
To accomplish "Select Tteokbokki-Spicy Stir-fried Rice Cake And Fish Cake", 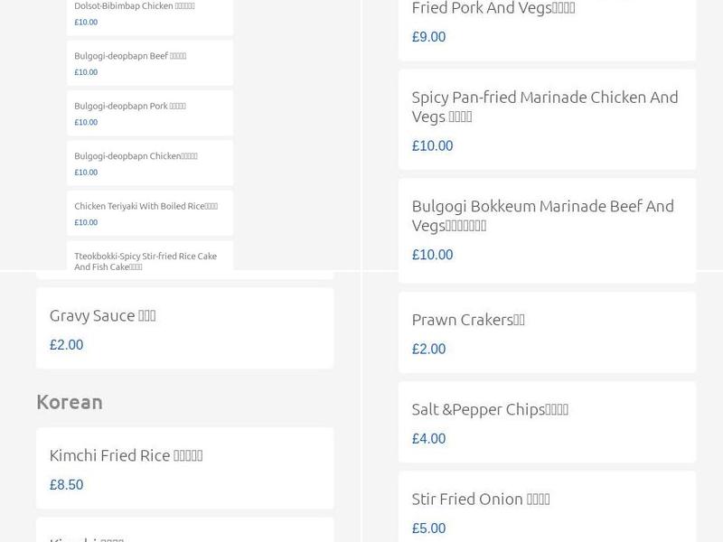I will (x=145, y=260).
